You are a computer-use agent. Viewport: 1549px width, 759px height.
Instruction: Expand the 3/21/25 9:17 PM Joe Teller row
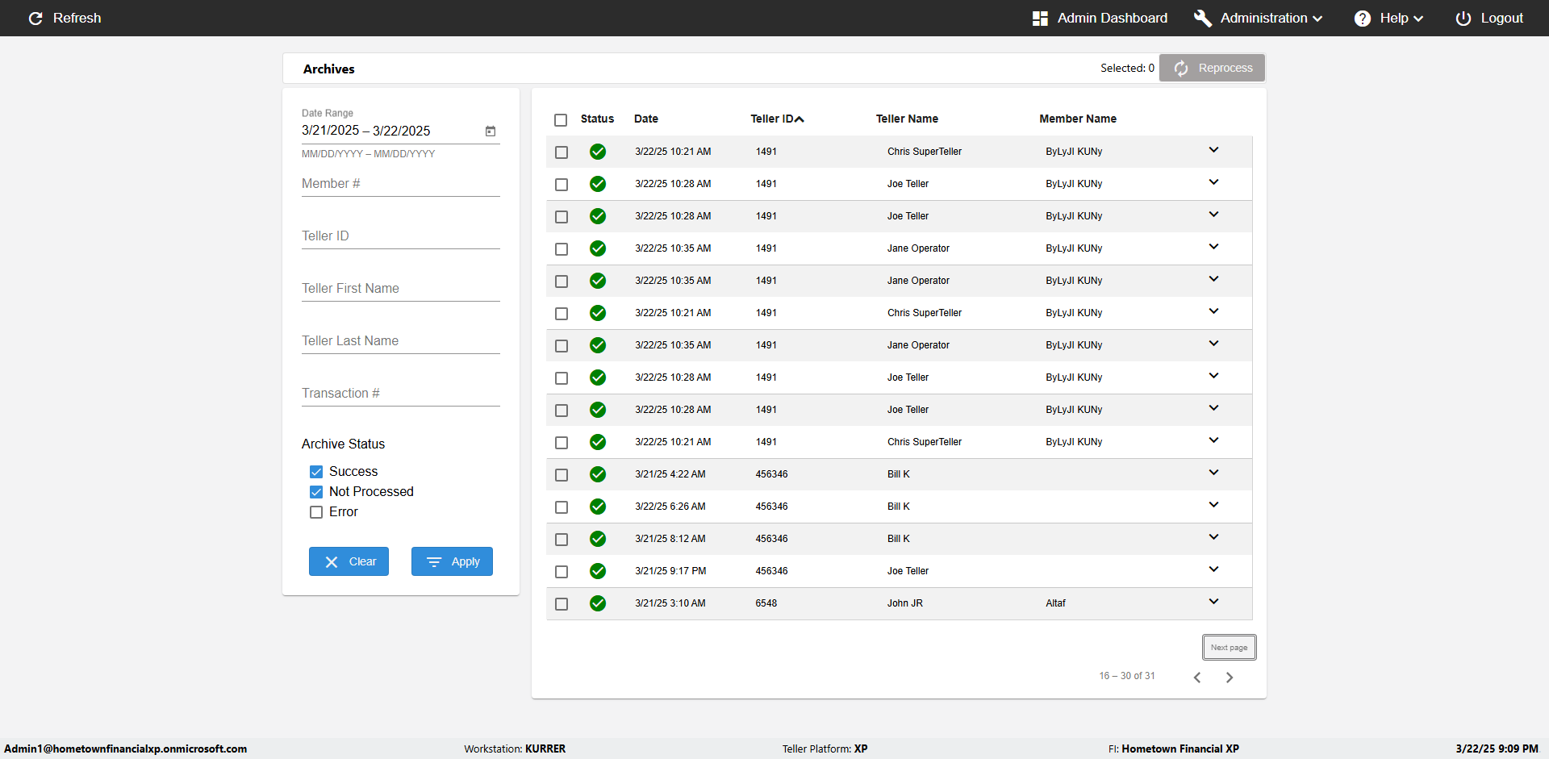1213,569
